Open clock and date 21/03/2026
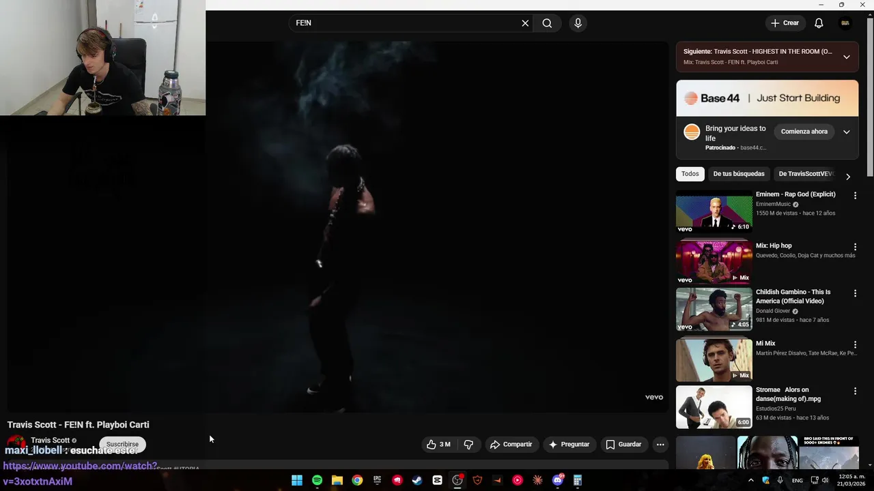Screen dimensions: 874x491 tap(851, 480)
